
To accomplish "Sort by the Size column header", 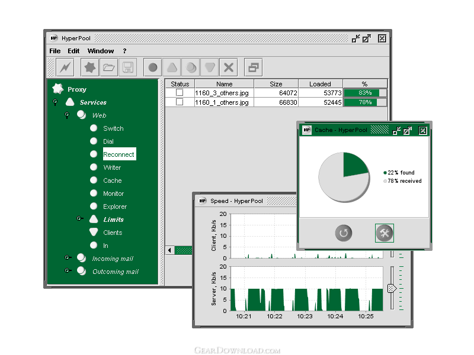I will click(276, 84).
